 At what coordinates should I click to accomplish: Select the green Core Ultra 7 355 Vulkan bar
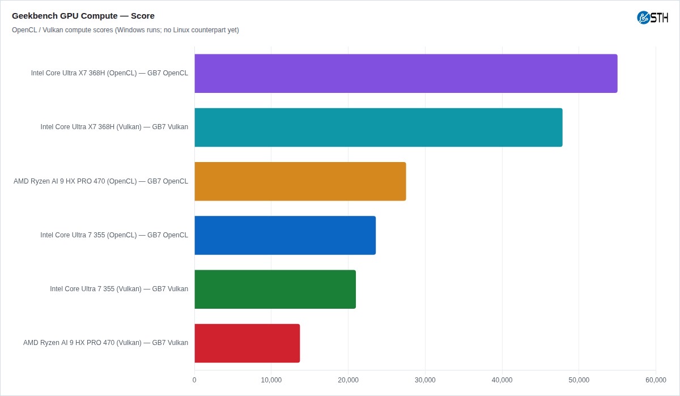(x=275, y=289)
